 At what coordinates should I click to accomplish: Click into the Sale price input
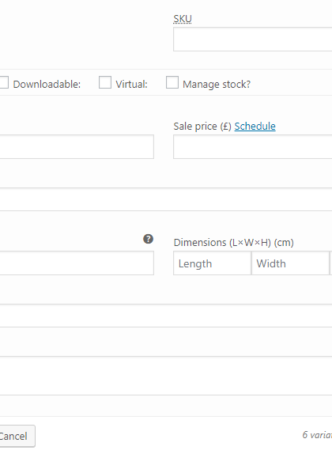(253, 147)
